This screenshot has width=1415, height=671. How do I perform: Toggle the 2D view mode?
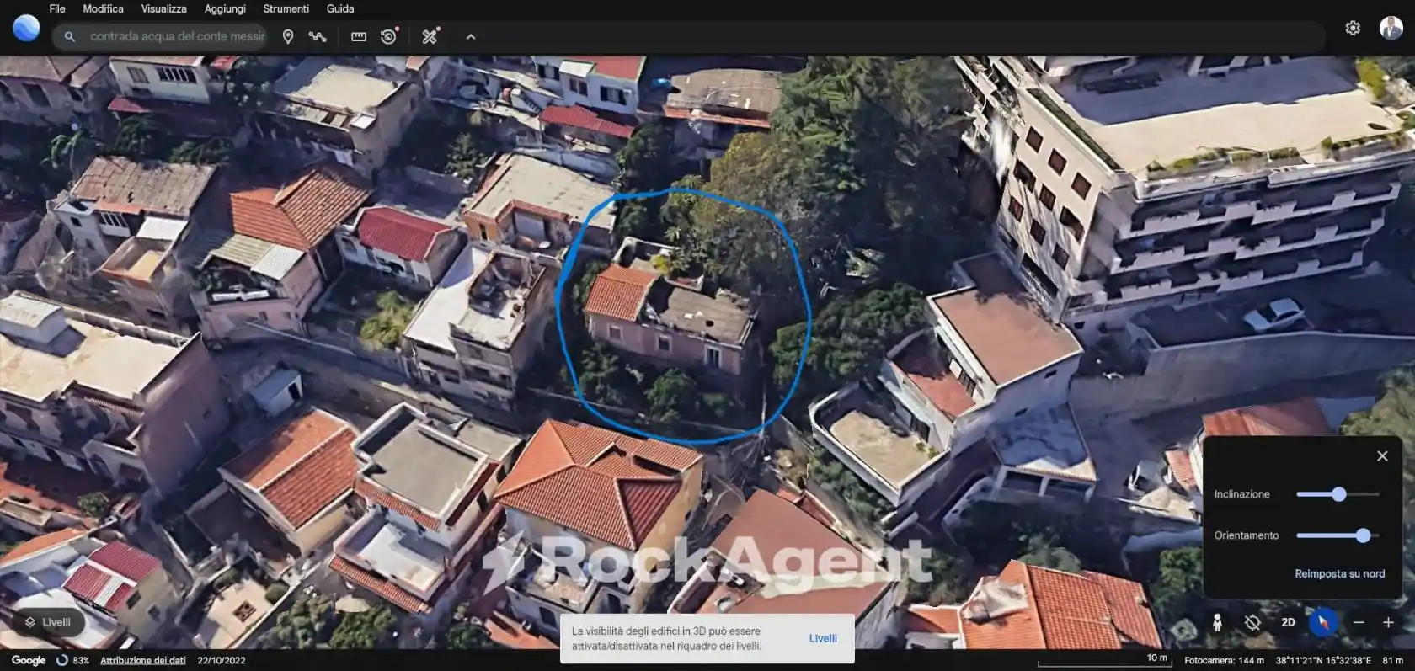pos(1288,622)
